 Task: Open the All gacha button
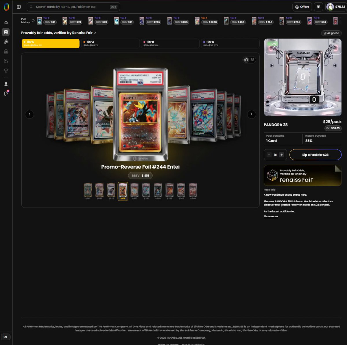click(x=331, y=33)
